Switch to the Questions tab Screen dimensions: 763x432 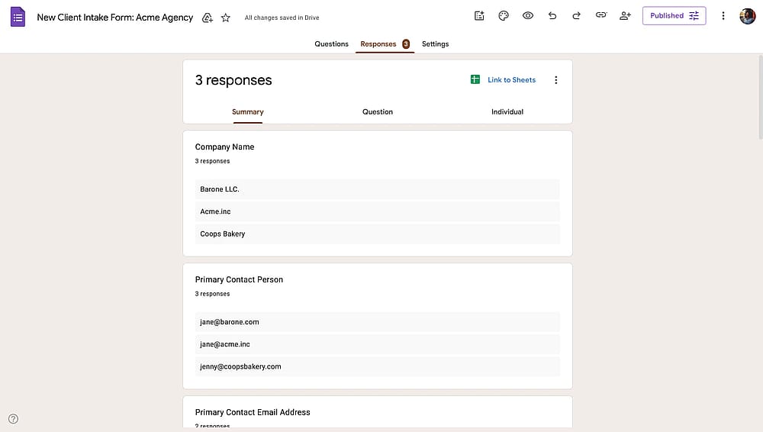coord(331,44)
